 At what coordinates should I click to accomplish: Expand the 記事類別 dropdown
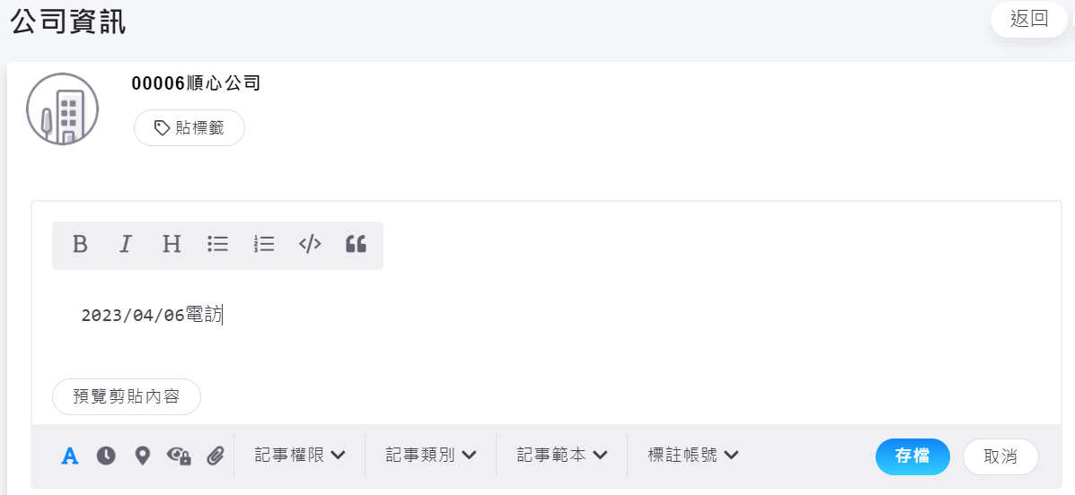tap(431, 456)
